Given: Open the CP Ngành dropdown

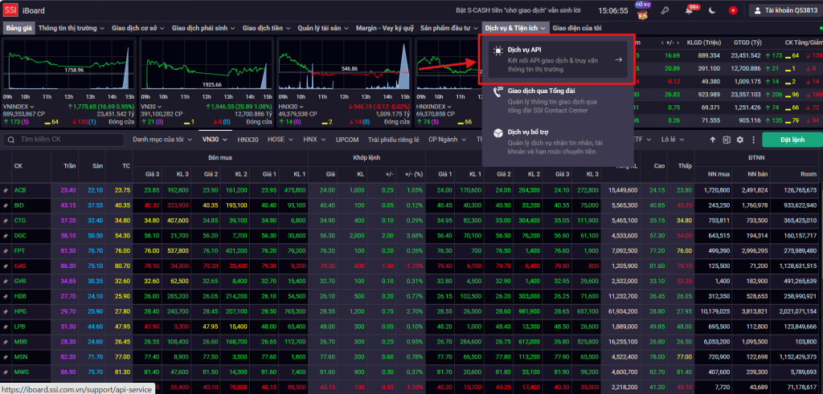Looking at the screenshot, I should [x=443, y=140].
